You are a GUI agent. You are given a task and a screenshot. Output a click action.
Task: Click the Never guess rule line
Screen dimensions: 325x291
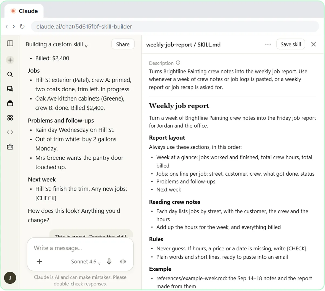point(231,248)
